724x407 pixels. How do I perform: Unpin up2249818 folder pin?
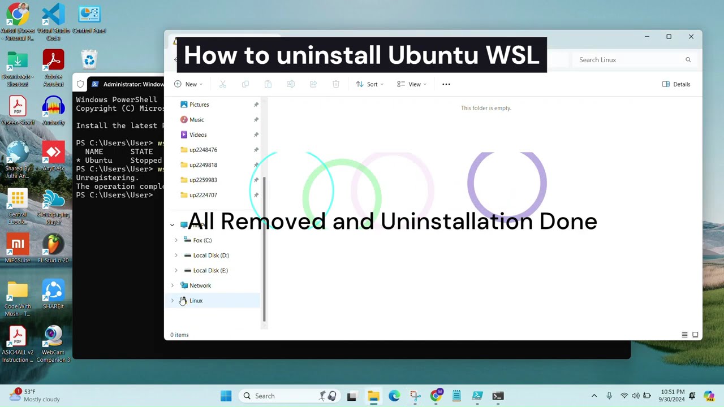point(256,165)
